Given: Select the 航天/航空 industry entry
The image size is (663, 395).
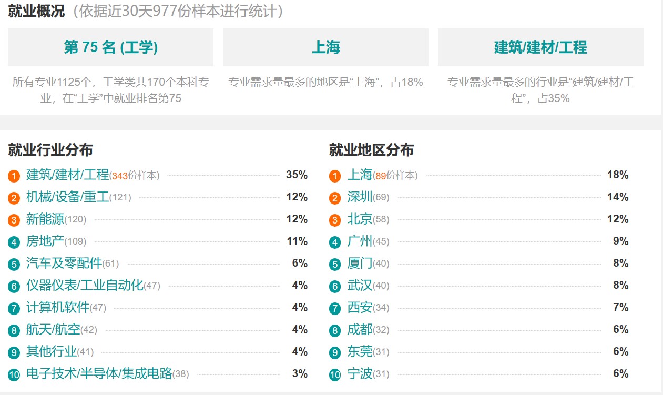Looking at the screenshot, I should tap(53, 330).
